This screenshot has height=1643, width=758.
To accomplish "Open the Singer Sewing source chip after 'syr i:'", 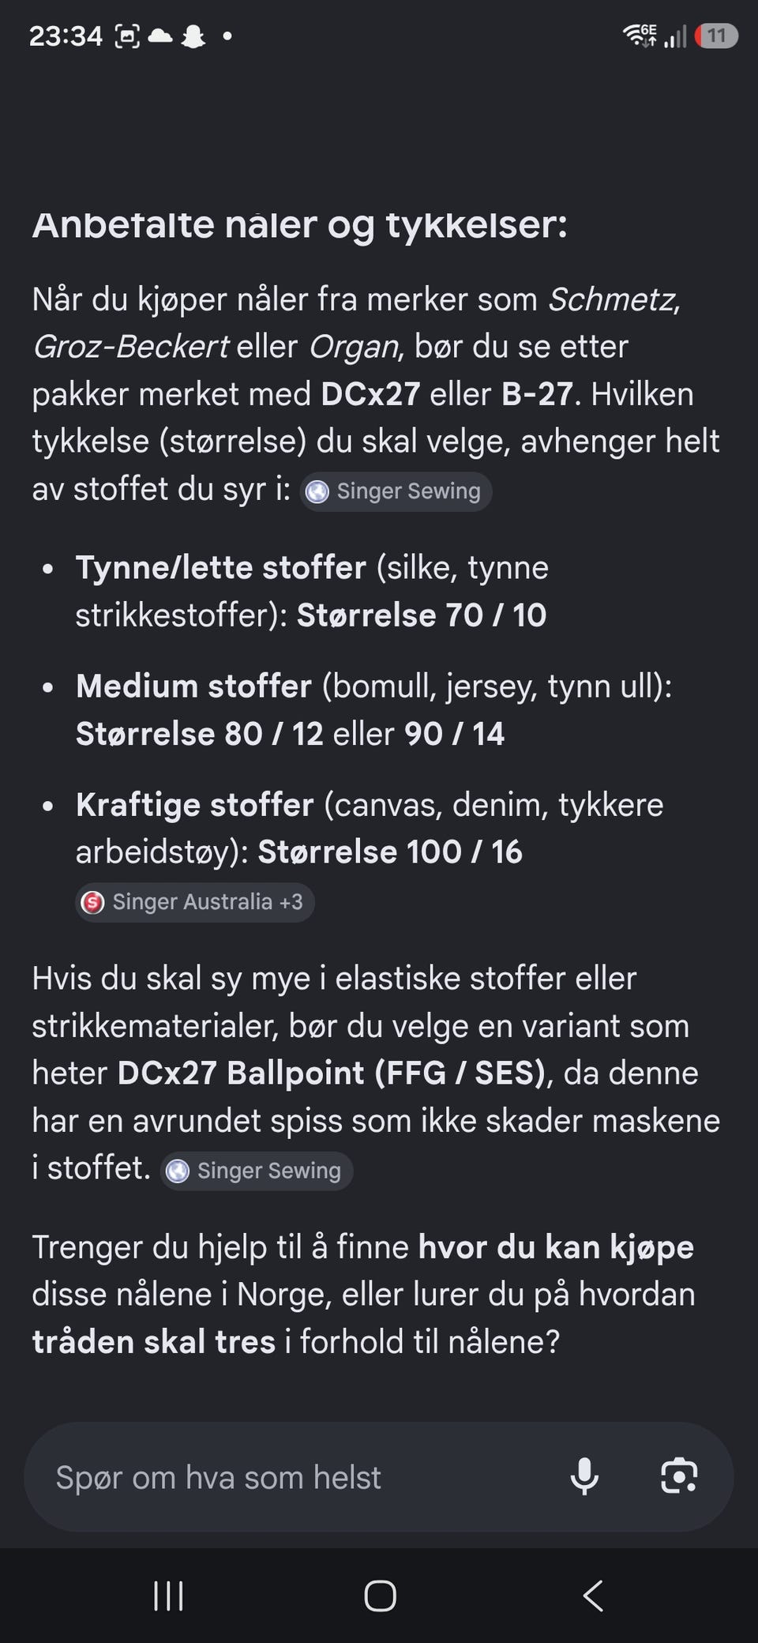I will pos(396,491).
